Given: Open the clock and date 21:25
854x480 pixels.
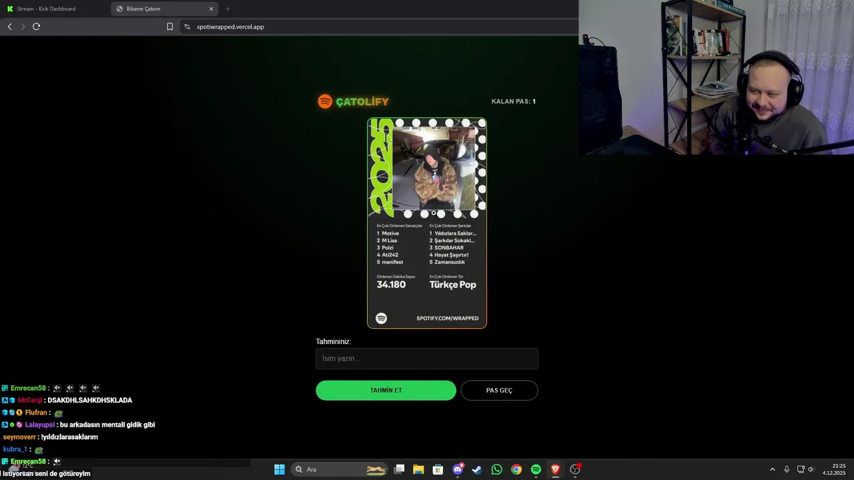Looking at the screenshot, I should [835, 469].
